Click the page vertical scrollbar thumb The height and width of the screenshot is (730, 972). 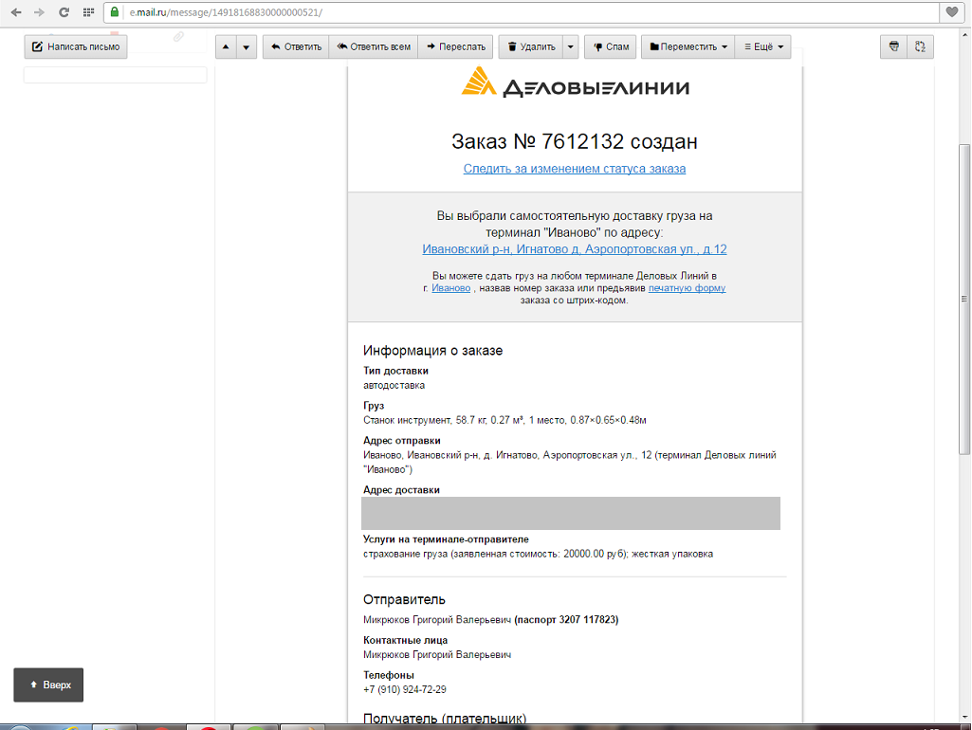coord(964,299)
